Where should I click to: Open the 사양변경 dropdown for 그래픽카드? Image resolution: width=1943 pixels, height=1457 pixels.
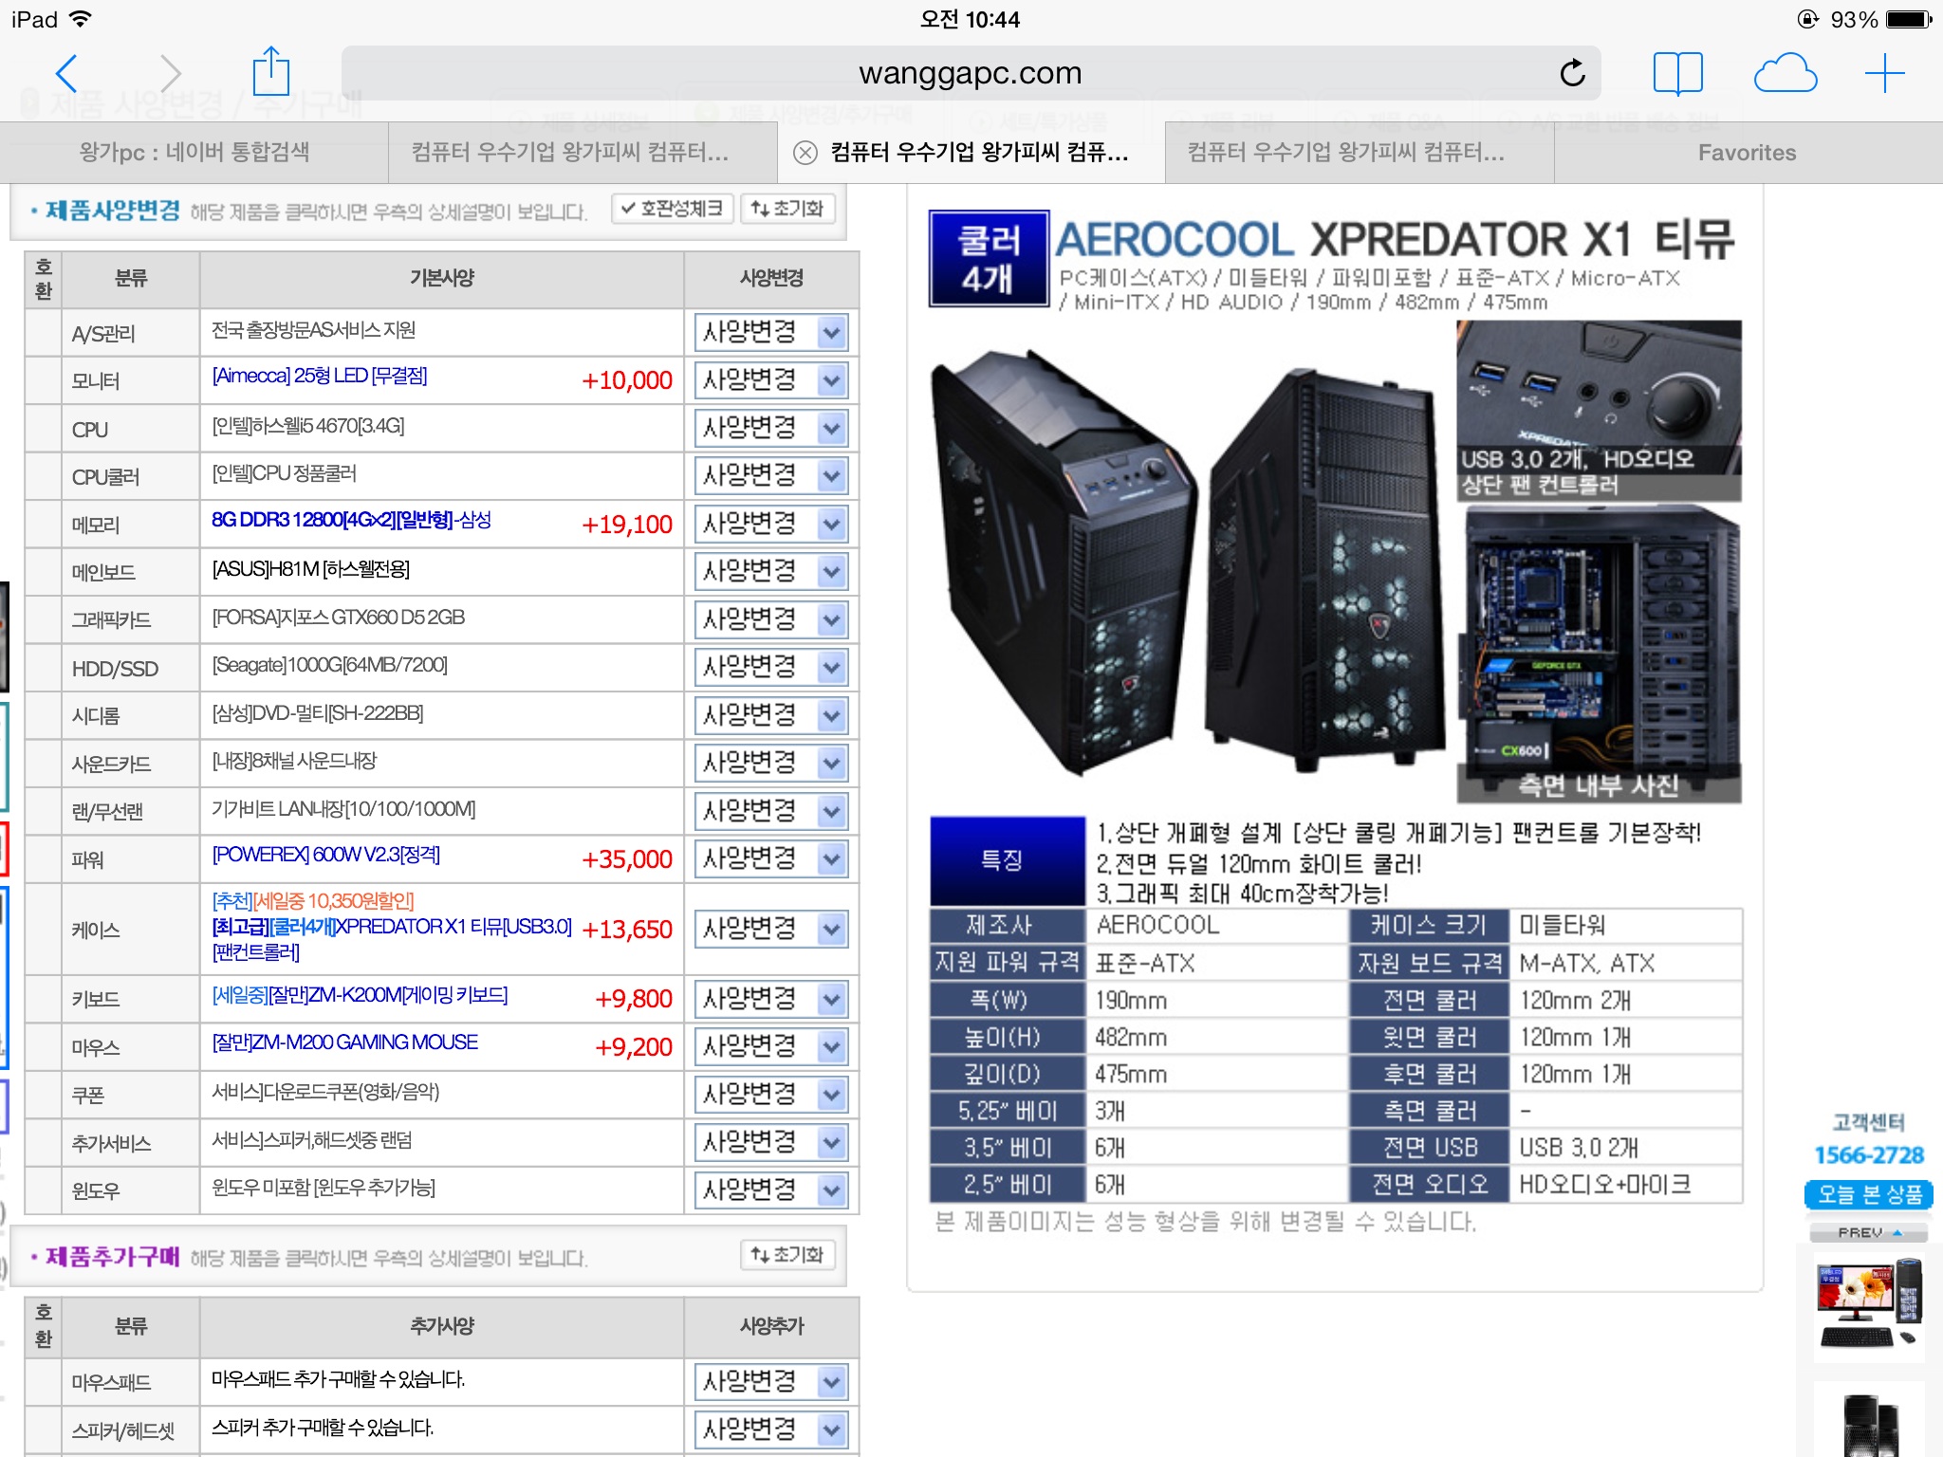tap(770, 620)
